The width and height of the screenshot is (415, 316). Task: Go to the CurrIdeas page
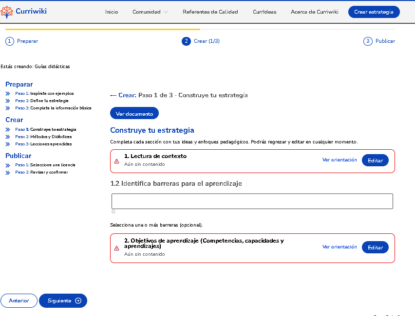264,12
